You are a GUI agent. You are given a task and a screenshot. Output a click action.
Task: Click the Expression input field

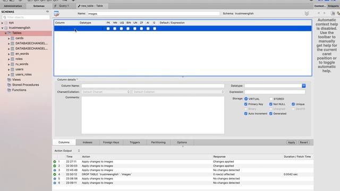coord(275,92)
